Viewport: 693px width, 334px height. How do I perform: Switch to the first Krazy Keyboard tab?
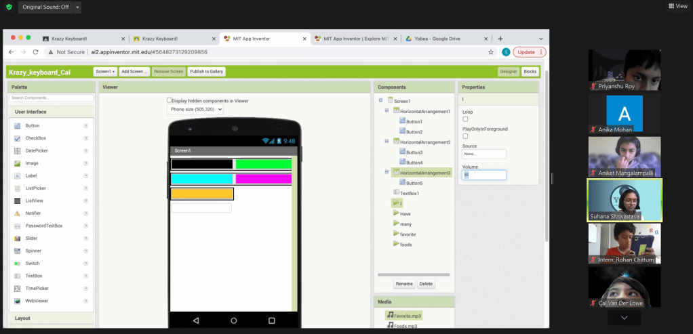[x=81, y=39]
